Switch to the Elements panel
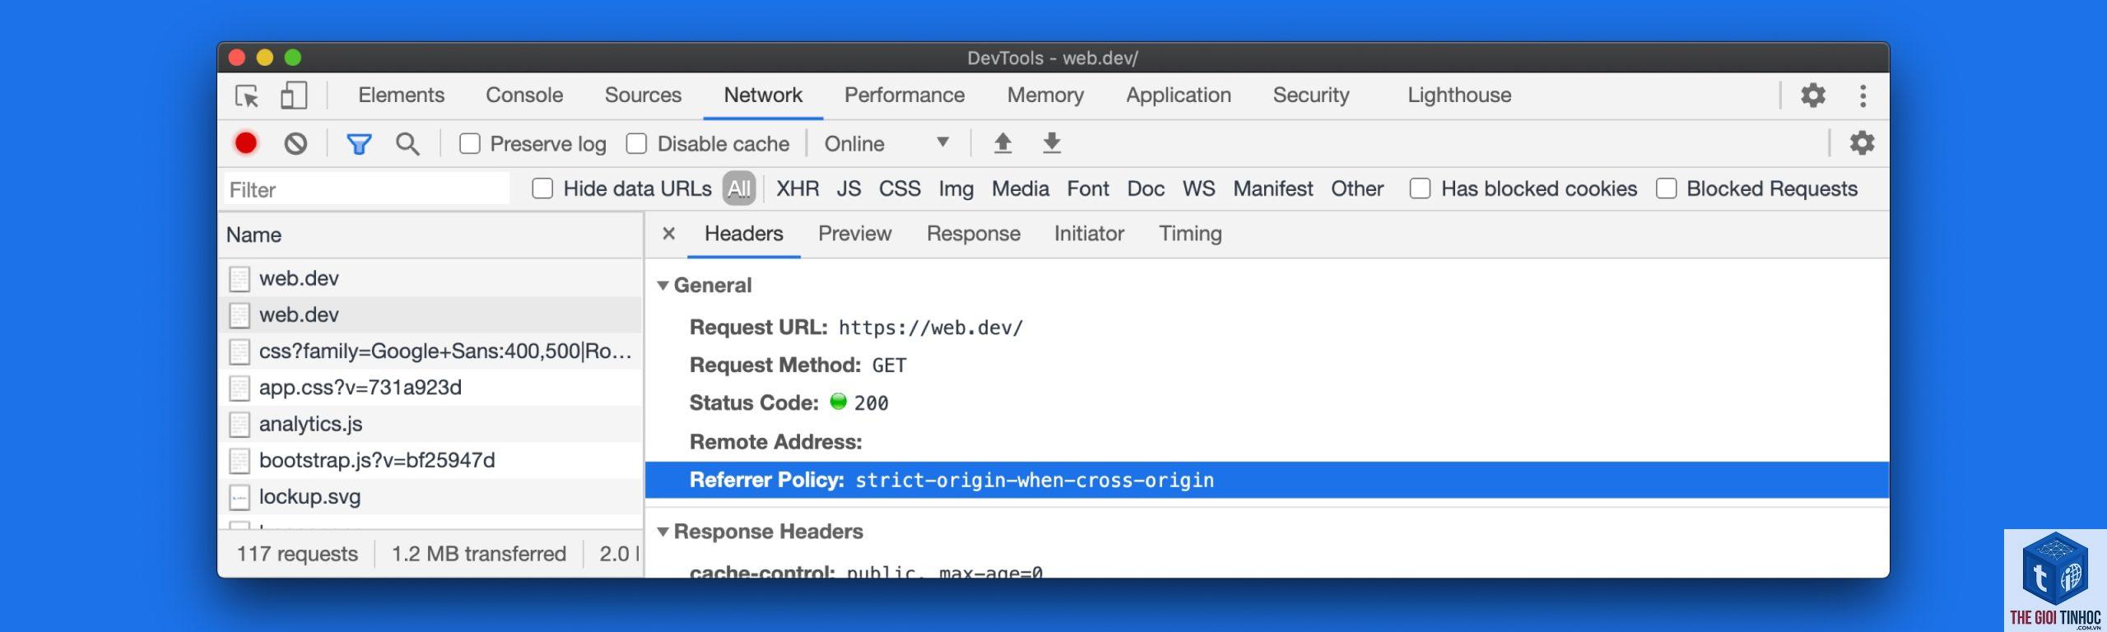Viewport: 2107px width, 632px height. pyautogui.click(x=401, y=95)
